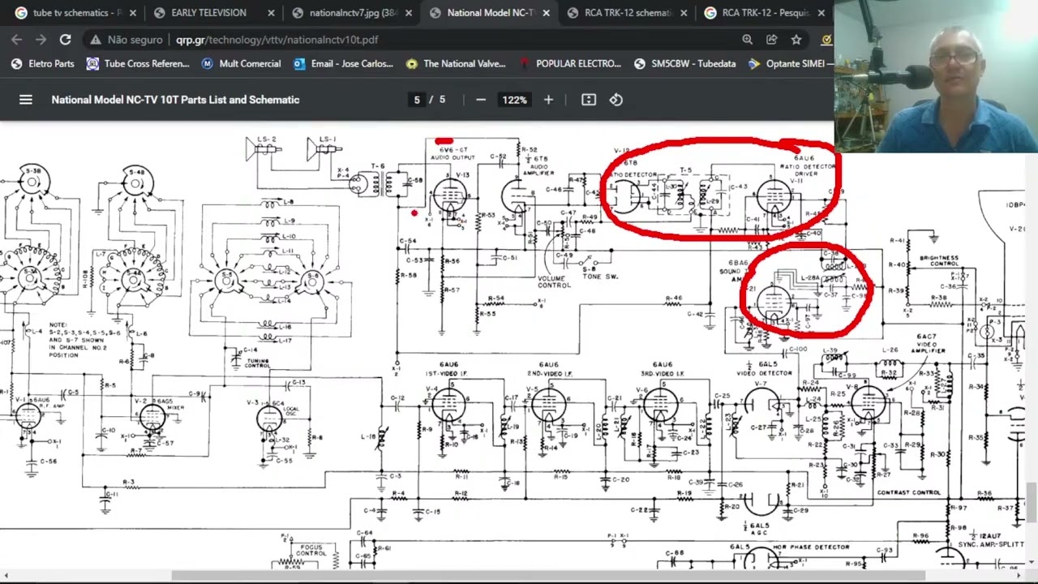Zoom in the PDF with plus icon
Viewport: 1038px width, 584px height.
click(x=548, y=100)
